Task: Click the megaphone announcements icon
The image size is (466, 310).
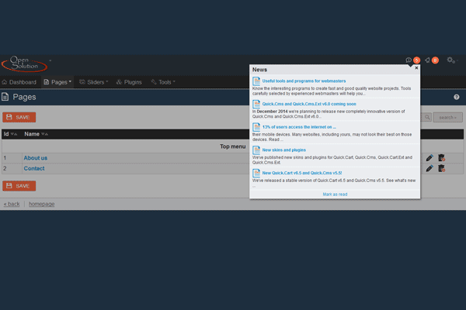Action: (x=427, y=60)
